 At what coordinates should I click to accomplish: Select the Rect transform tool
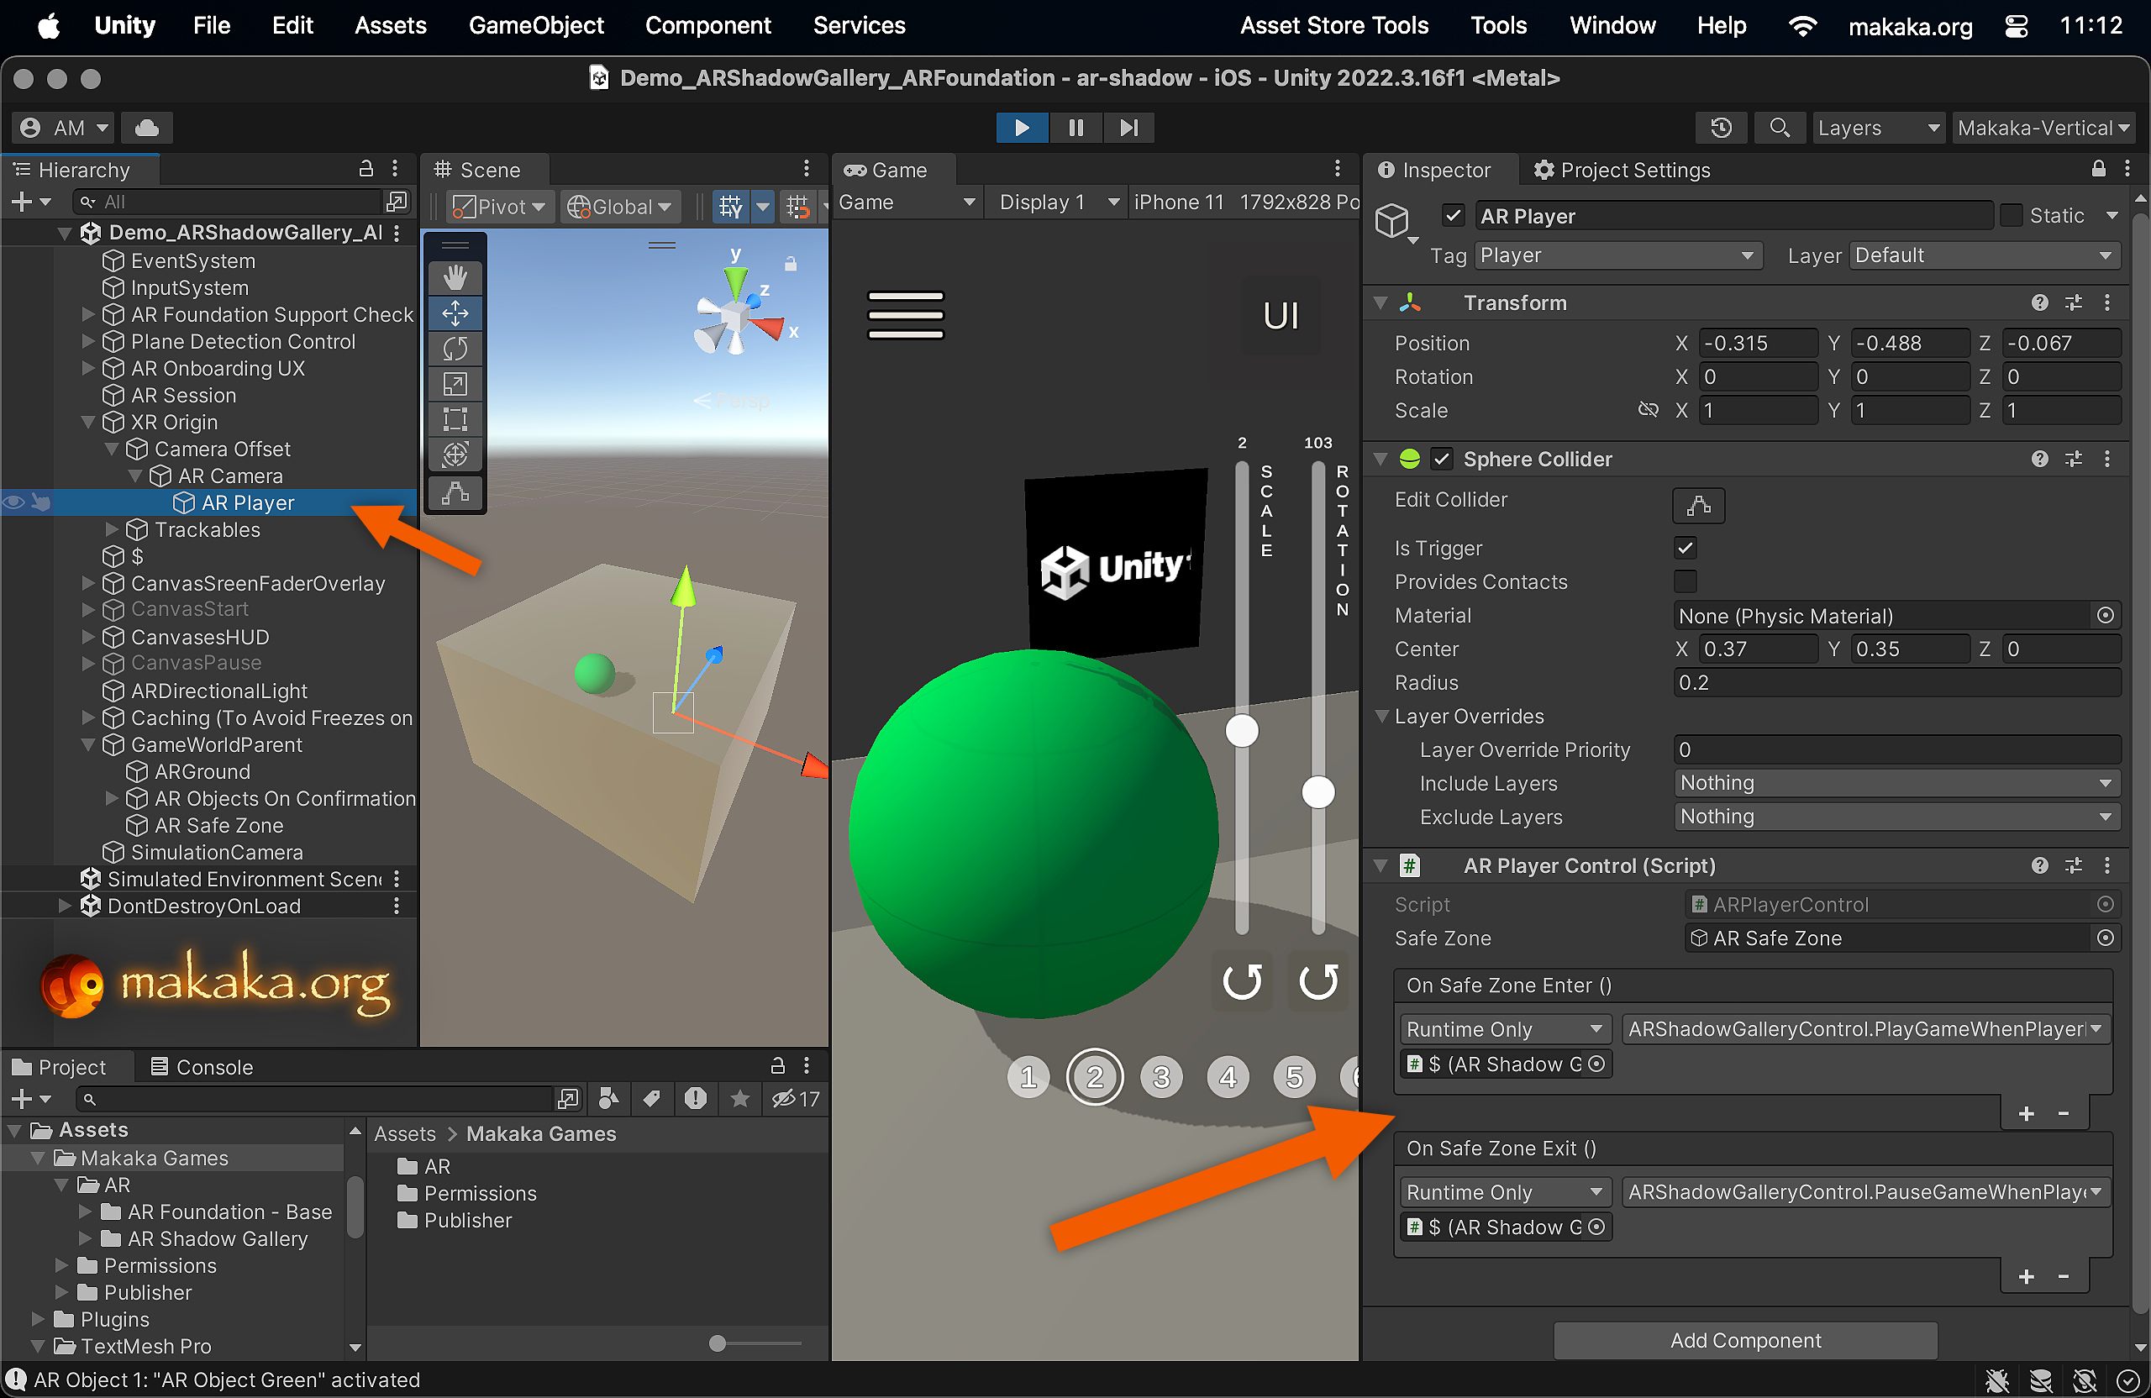tap(455, 418)
